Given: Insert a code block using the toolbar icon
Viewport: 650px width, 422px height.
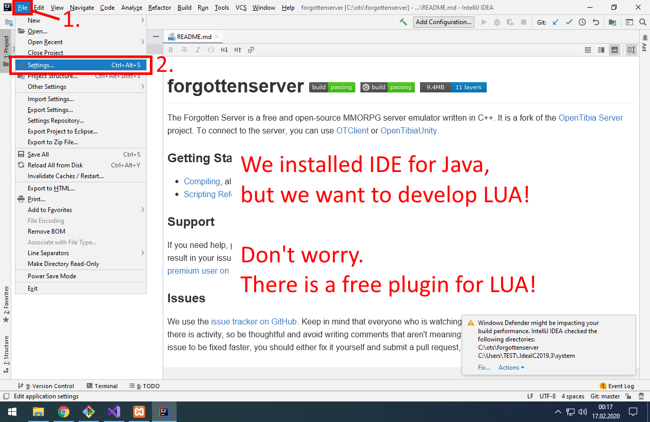Looking at the screenshot, I should 212,50.
